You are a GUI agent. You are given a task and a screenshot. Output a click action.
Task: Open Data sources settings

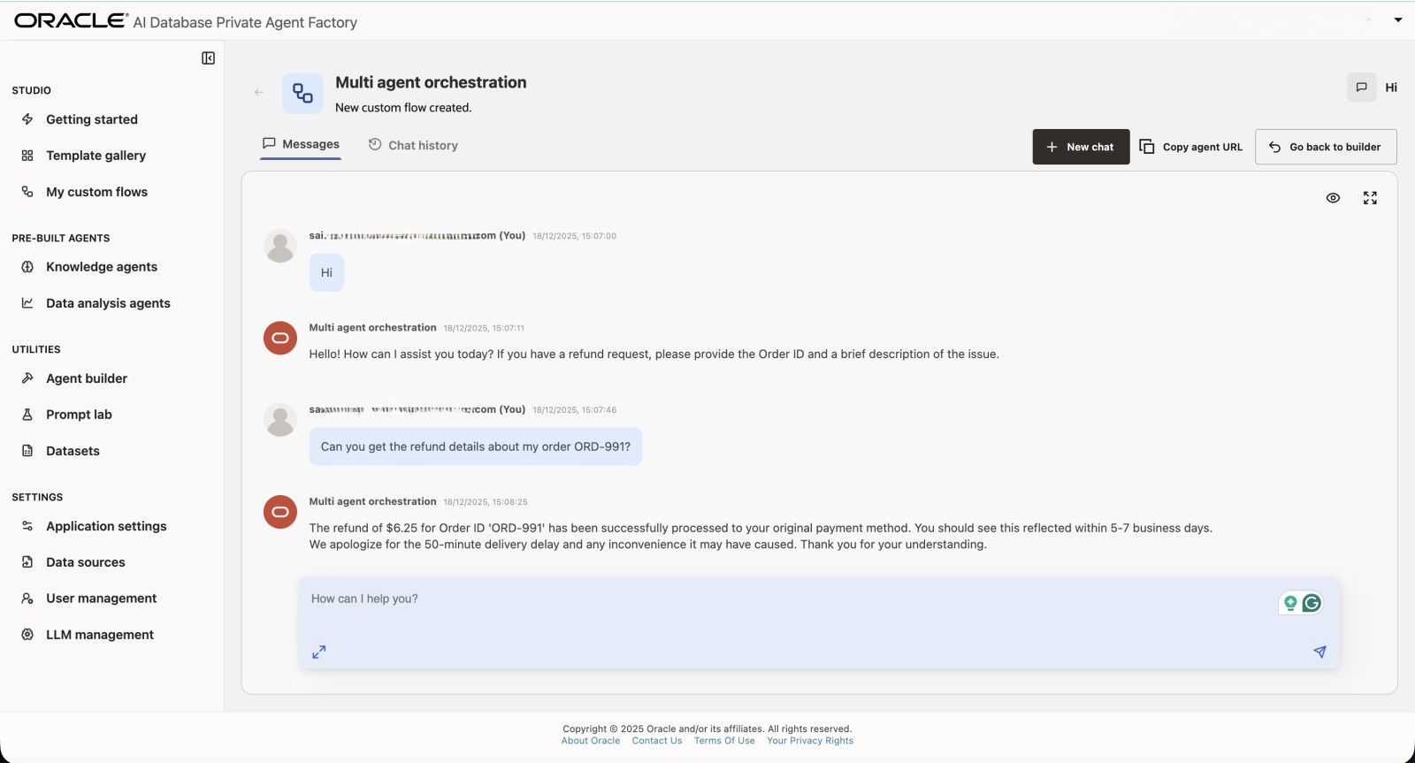[x=86, y=562]
